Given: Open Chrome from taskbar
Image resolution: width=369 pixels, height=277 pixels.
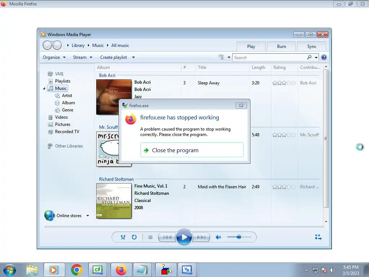Looking at the screenshot, I should coord(77,270).
